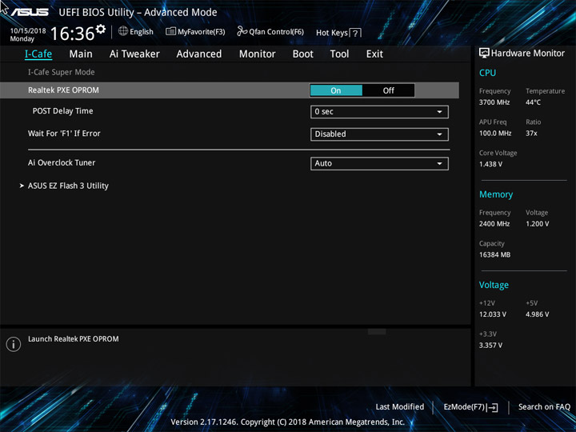Click the Qfan Control fan icon
The height and width of the screenshot is (432, 576).
[242, 31]
